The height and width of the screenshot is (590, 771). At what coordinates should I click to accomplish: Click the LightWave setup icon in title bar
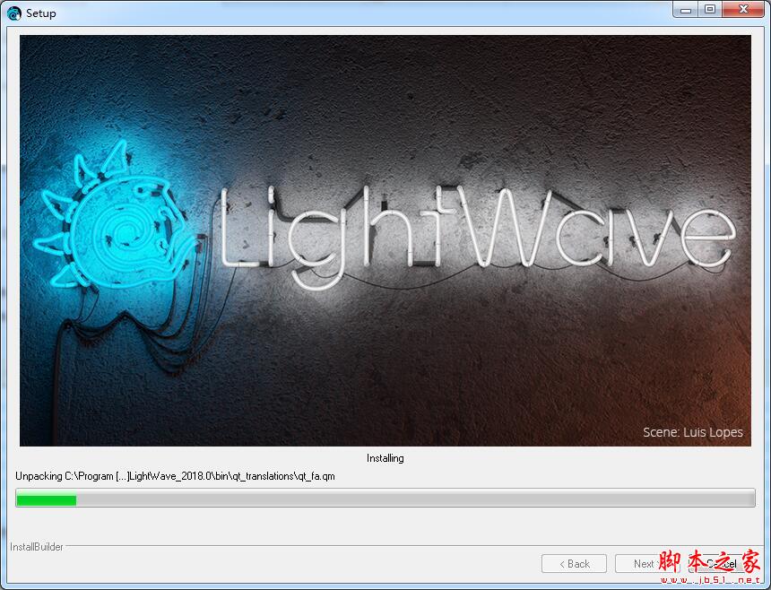pos(13,13)
